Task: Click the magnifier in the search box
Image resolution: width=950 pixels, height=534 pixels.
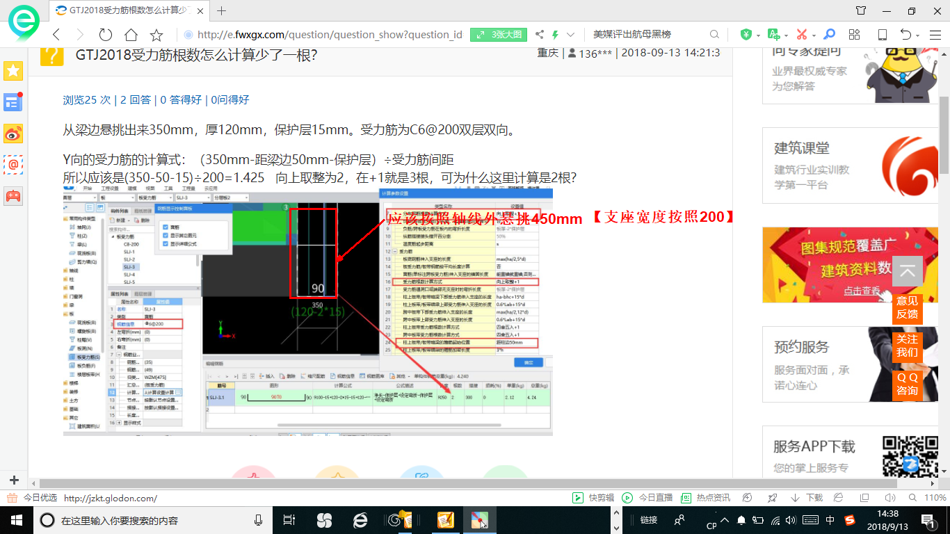Action: (x=714, y=35)
